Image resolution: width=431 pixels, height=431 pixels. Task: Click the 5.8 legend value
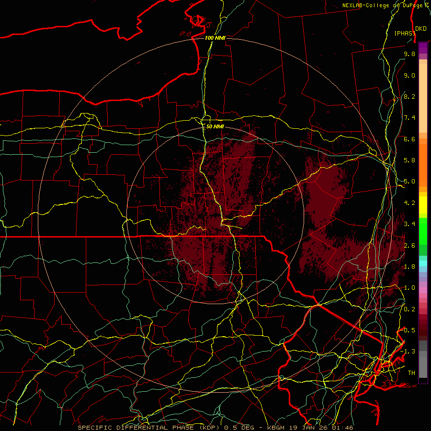tap(409, 160)
